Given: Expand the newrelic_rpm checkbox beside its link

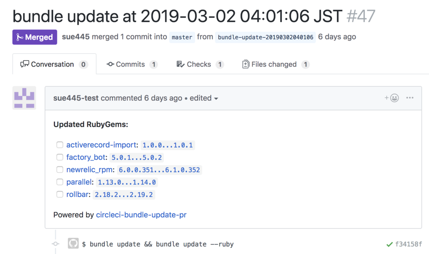Looking at the screenshot, I should tap(59, 169).
